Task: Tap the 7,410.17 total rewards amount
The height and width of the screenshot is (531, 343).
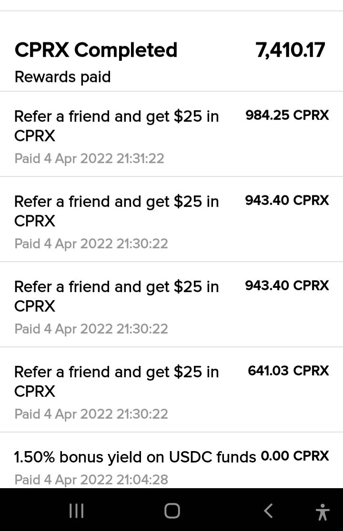Action: (290, 50)
